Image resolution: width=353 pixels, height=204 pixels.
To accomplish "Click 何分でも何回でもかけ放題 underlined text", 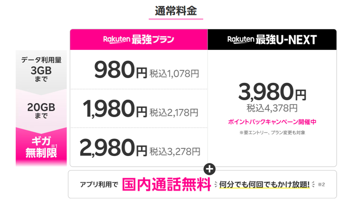I will coord(264,185).
